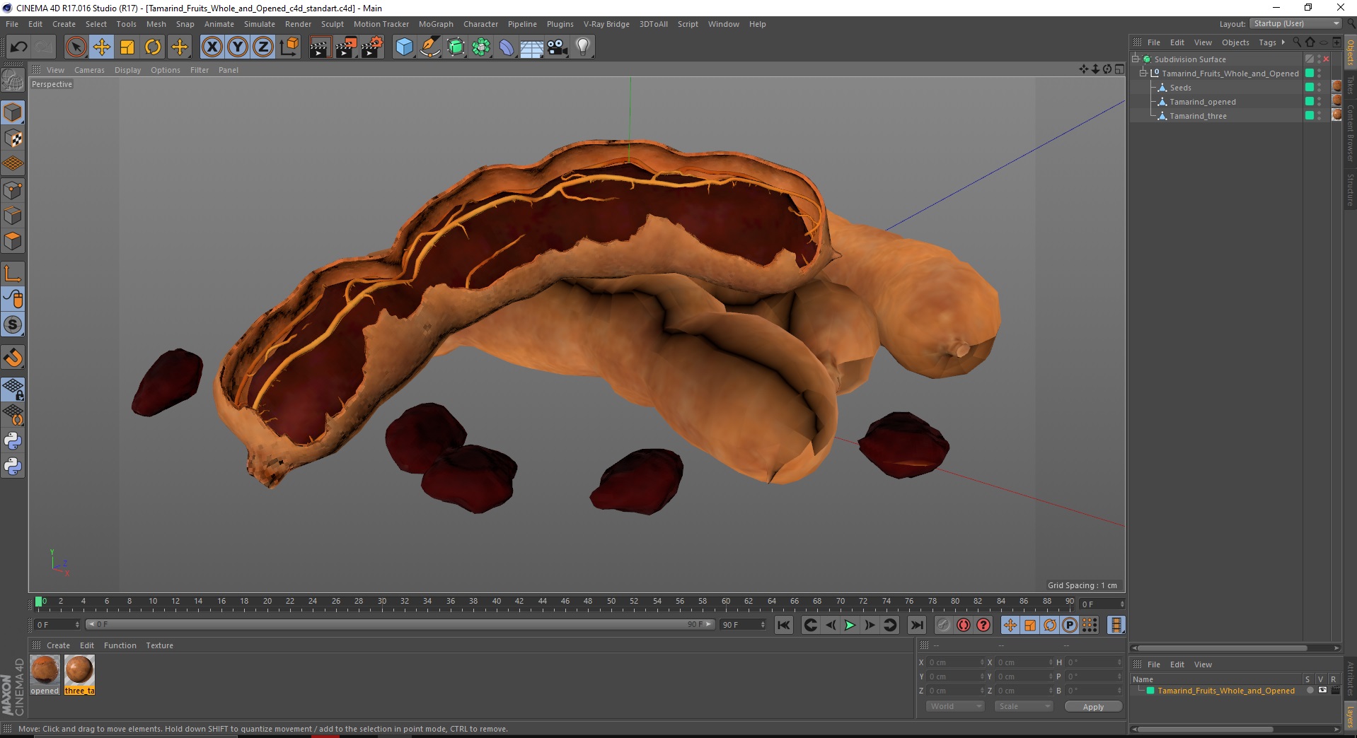Select the Seeds object in tree
The height and width of the screenshot is (738, 1357).
(x=1180, y=88)
